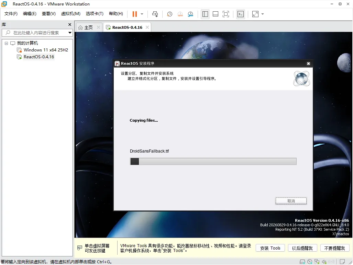The height and width of the screenshot is (265, 353).
Task: Select ReactOS-0.4.16 in the library tree
Action: click(39, 57)
